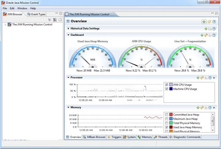Click the green plus in Historical Data Settings
The width and height of the screenshot is (221, 149).
pyautogui.click(x=206, y=29)
